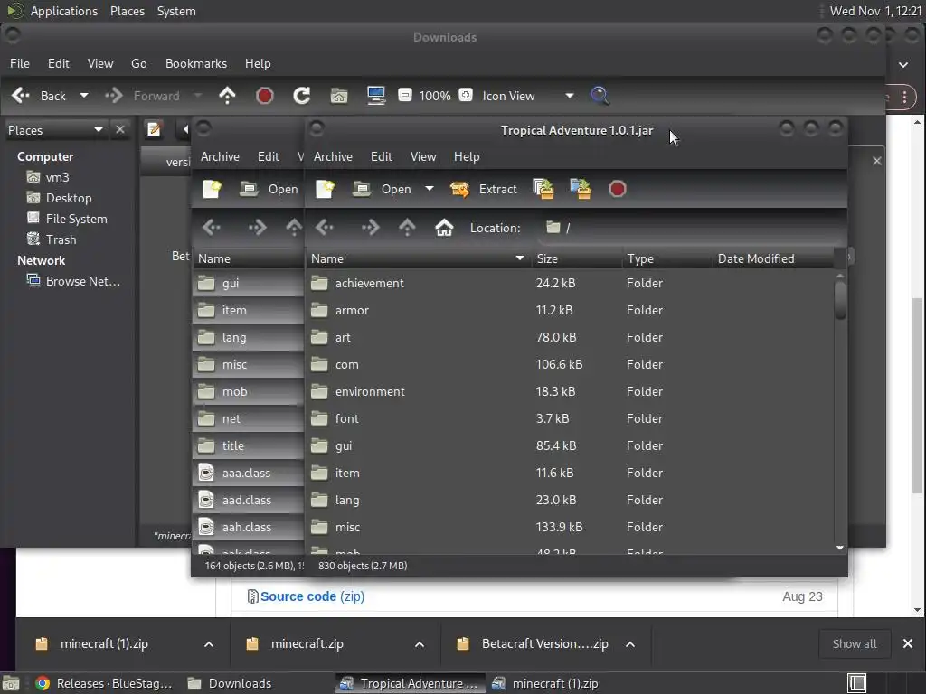Screen dimensions: 926x694
Task: Click the Name column sort arrow
Action: point(520,258)
